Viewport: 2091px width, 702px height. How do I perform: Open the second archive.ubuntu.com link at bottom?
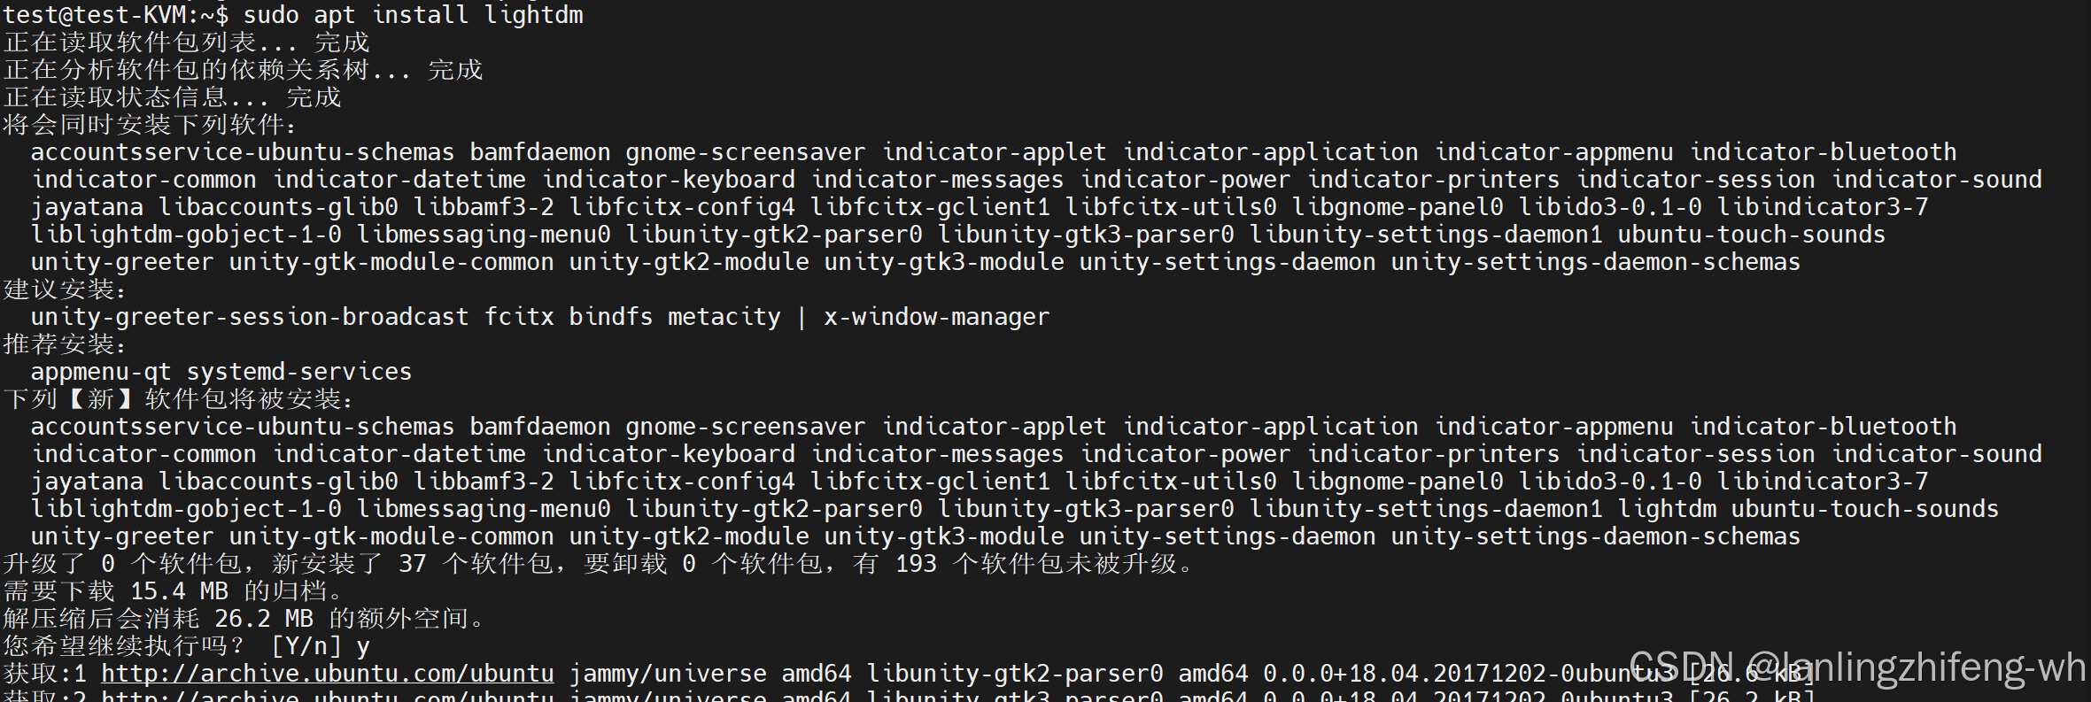click(328, 695)
